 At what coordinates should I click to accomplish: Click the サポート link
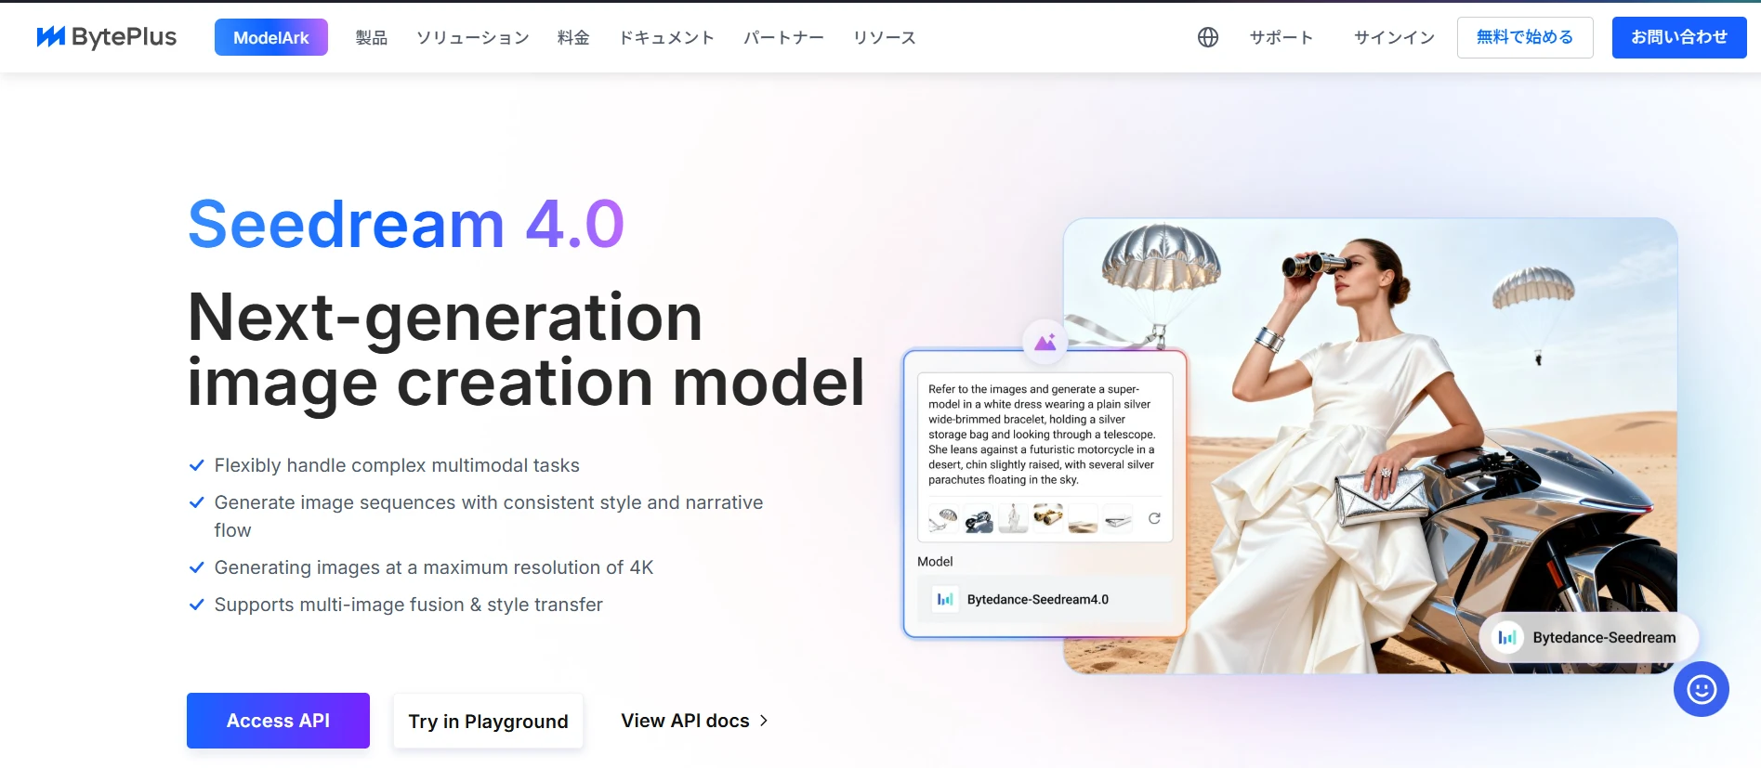pyautogui.click(x=1281, y=37)
